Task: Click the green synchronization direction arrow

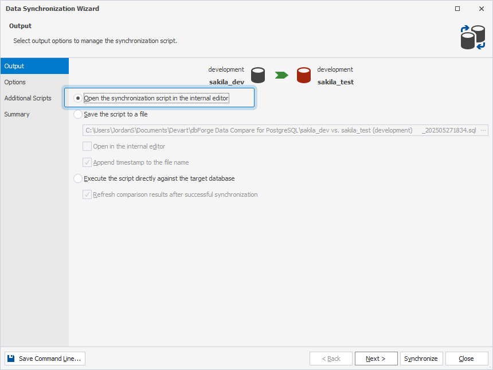Action: point(280,75)
